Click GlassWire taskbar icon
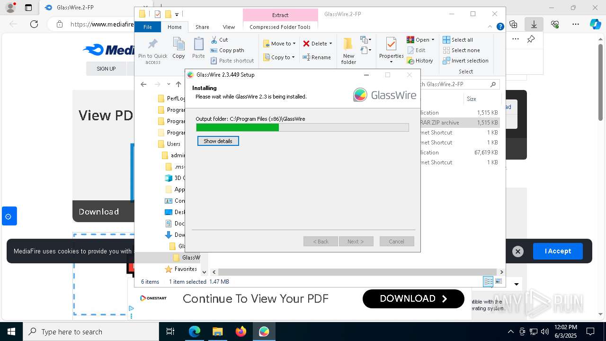The width and height of the screenshot is (606, 341). tap(264, 332)
